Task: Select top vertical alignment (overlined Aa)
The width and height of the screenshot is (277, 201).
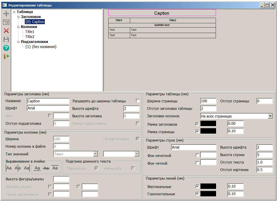Action: click(x=55, y=168)
